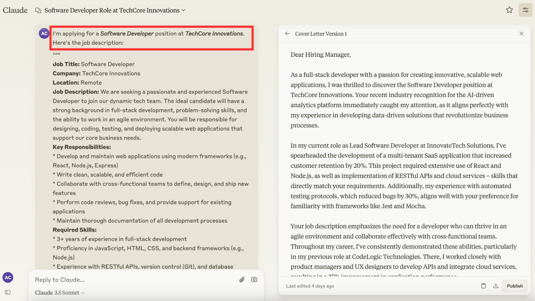Viewport: 535px width, 301px height.
Task: Expand the conversation title dropdown menu
Action: 183,10
